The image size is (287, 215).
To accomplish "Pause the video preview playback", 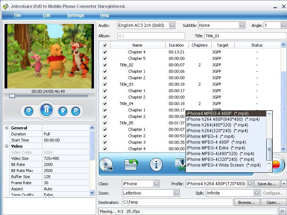I will [47, 111].
